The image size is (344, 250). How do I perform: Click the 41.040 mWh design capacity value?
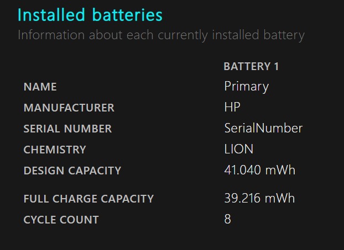click(x=259, y=171)
